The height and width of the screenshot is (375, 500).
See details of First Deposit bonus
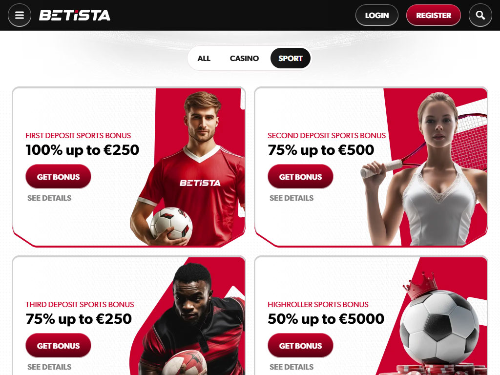[x=49, y=198]
